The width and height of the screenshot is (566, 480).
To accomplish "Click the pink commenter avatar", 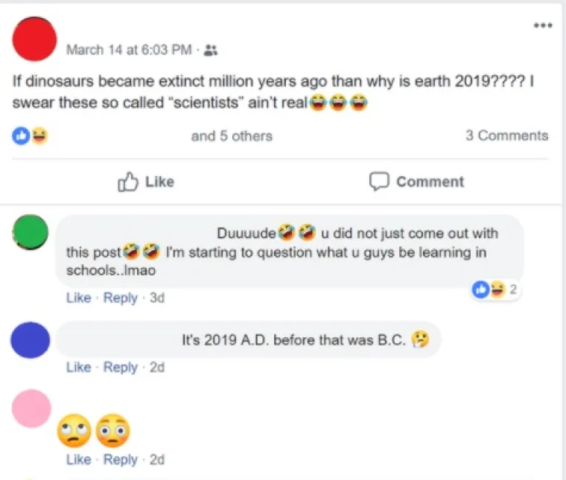I will click(31, 409).
